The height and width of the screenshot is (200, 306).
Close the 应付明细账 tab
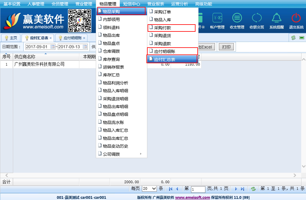pos(84,38)
